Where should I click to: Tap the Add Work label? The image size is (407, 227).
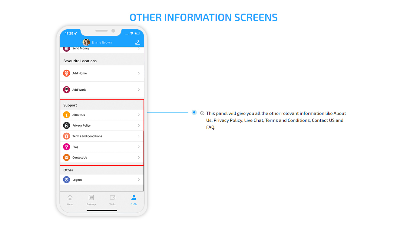pyautogui.click(x=79, y=90)
